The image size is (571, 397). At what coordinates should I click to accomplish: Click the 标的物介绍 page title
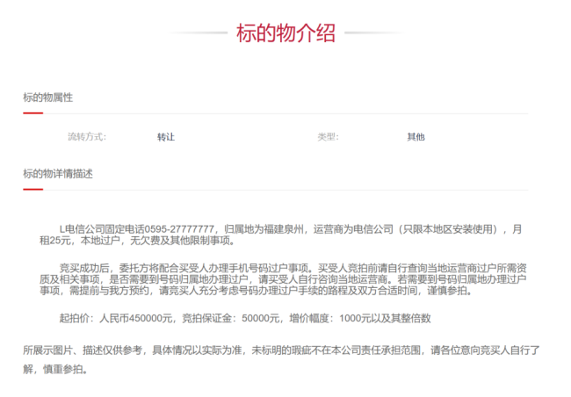point(285,33)
